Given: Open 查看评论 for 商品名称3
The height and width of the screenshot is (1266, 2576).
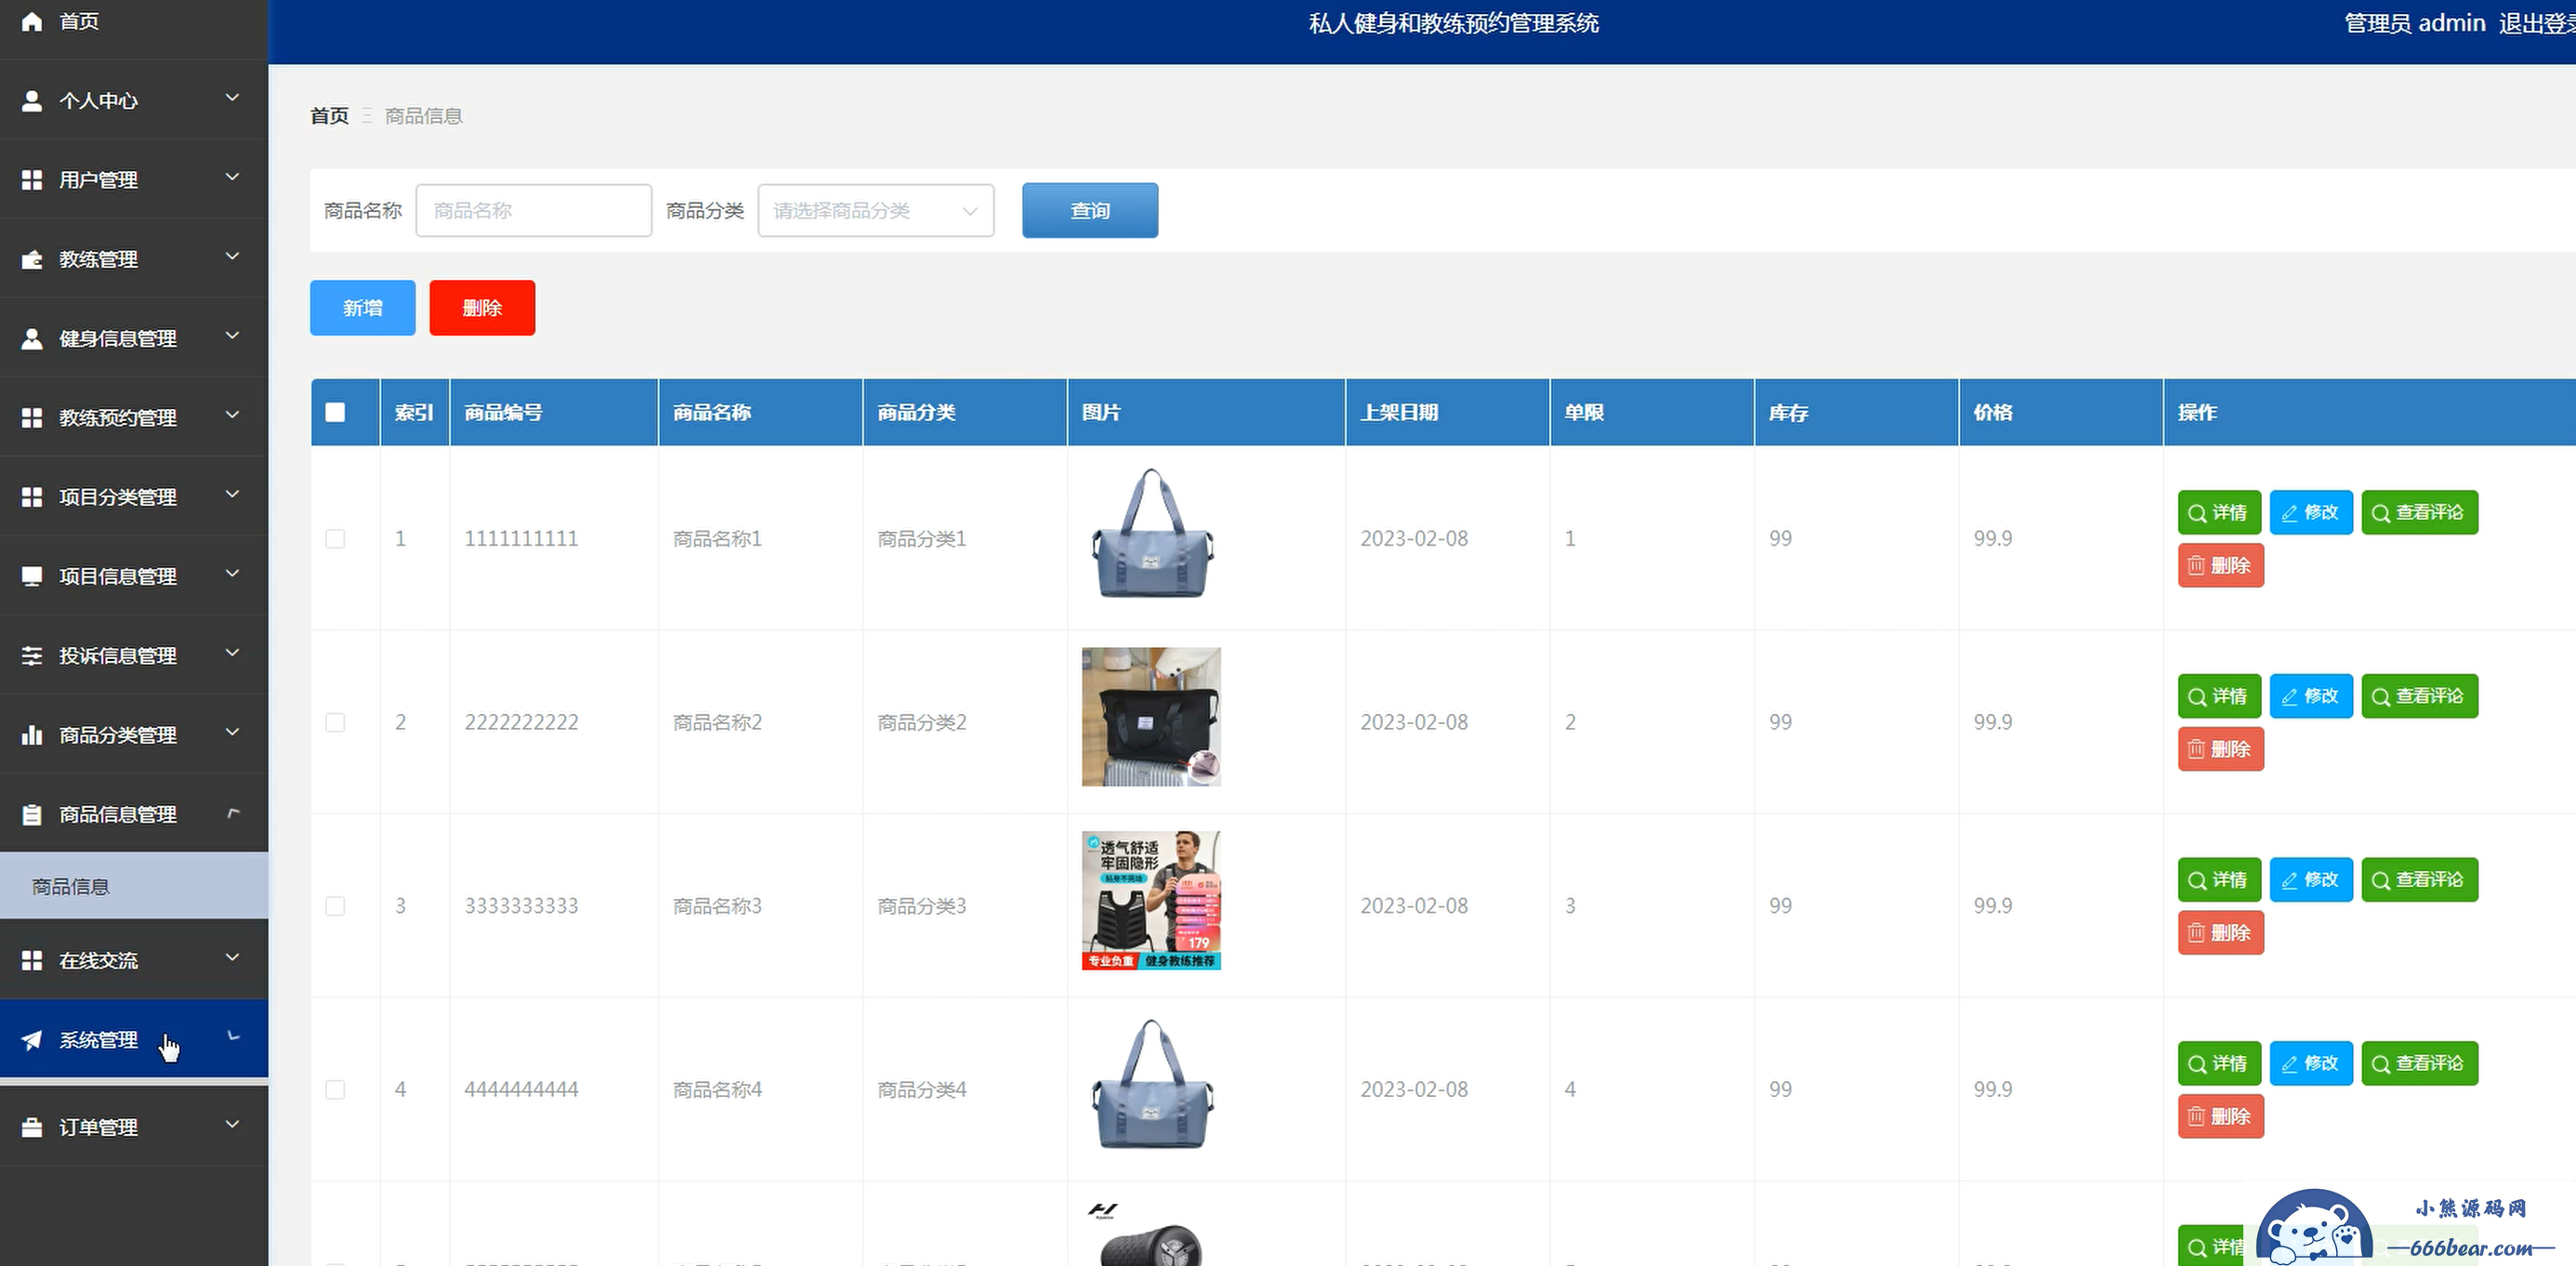Looking at the screenshot, I should pyautogui.click(x=2419, y=880).
